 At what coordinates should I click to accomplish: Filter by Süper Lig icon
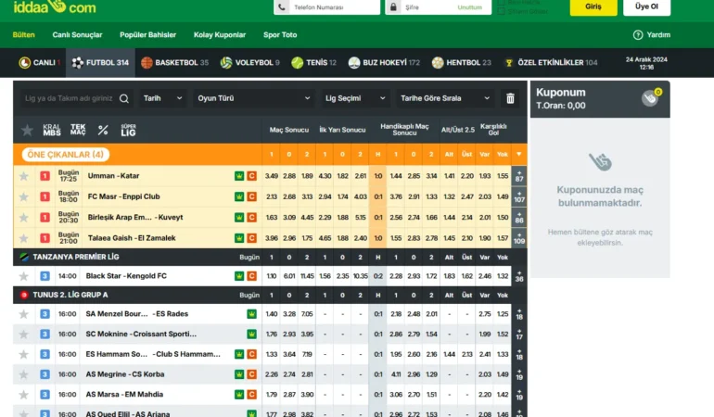coord(128,131)
